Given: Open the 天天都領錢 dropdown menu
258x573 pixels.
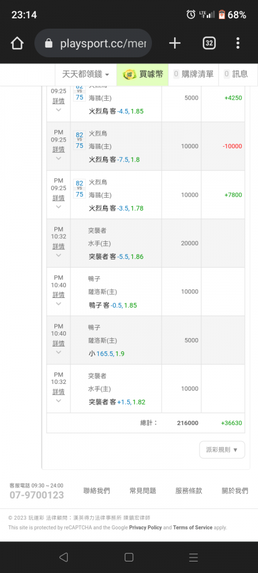Looking at the screenshot, I should 86,74.
